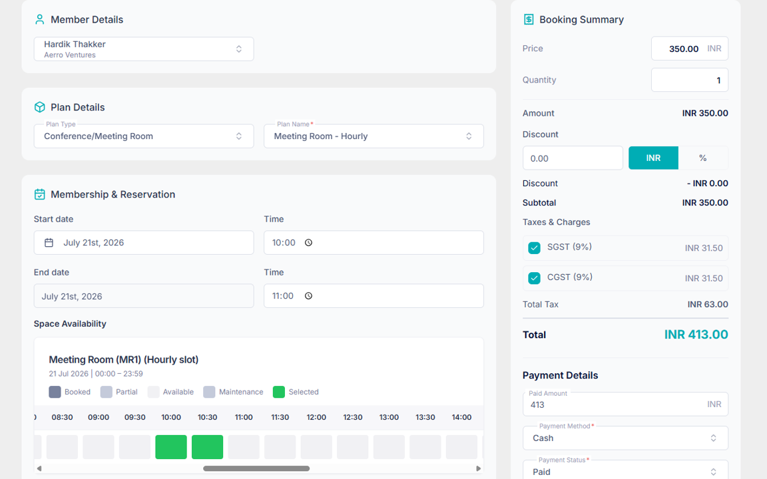Open the Payment Method Cash dropdown

(x=625, y=438)
